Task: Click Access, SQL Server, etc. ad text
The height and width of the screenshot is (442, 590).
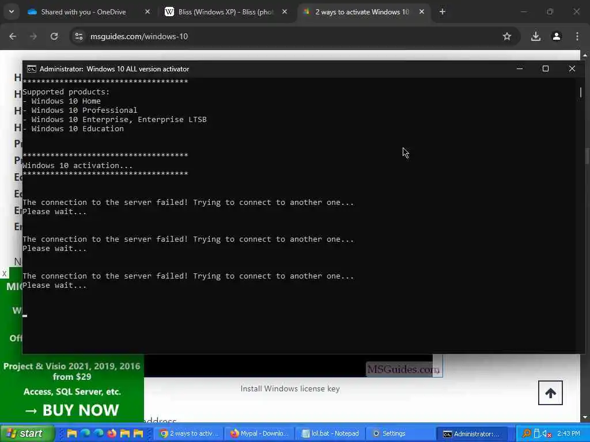Action: click(x=72, y=391)
